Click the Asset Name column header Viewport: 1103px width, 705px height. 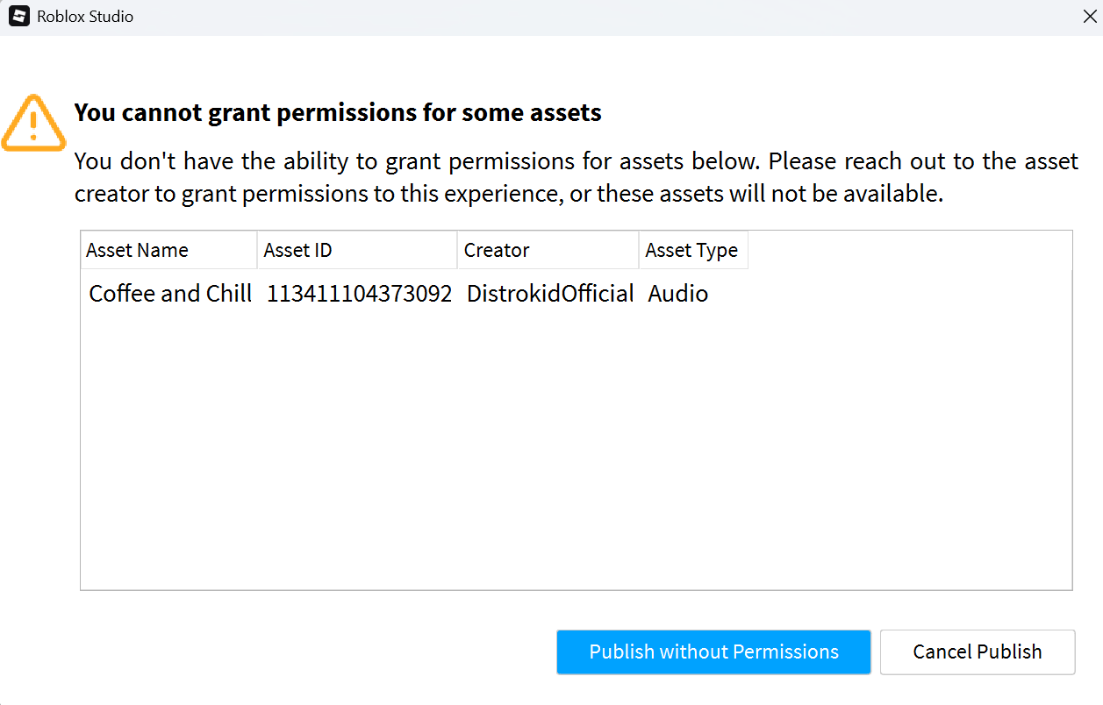coord(137,250)
